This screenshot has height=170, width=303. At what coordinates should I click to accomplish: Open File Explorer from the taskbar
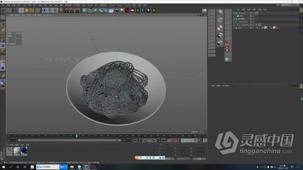coord(72,167)
